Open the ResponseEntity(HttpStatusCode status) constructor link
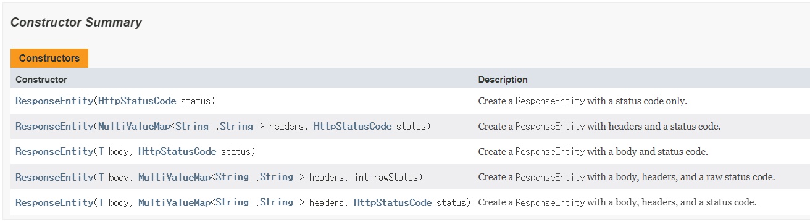Viewport: 810px width, 224px height. pos(55,101)
